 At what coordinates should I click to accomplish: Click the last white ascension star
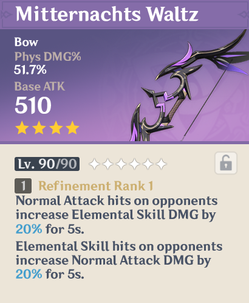tap(162, 164)
